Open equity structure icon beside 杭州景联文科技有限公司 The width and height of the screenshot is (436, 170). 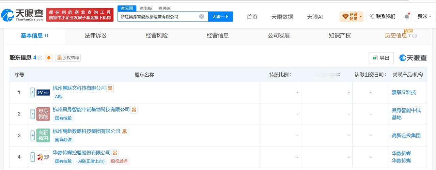pos(110,88)
